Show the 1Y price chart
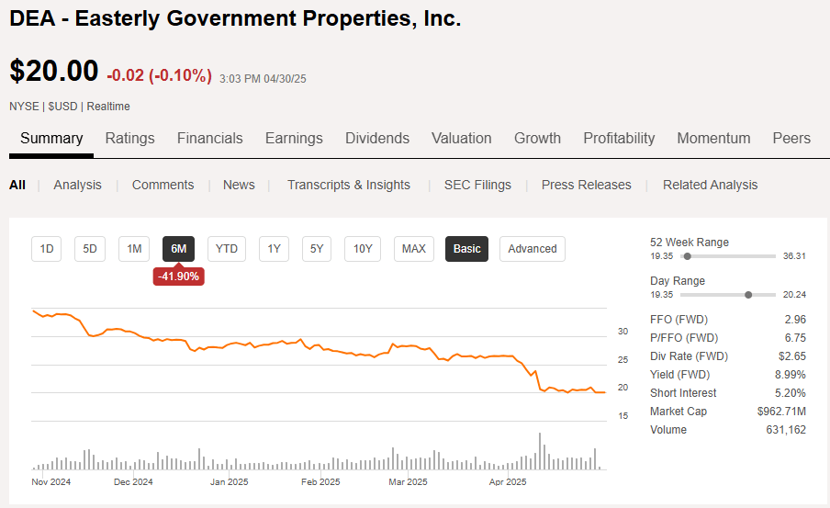The height and width of the screenshot is (508, 830). [274, 249]
